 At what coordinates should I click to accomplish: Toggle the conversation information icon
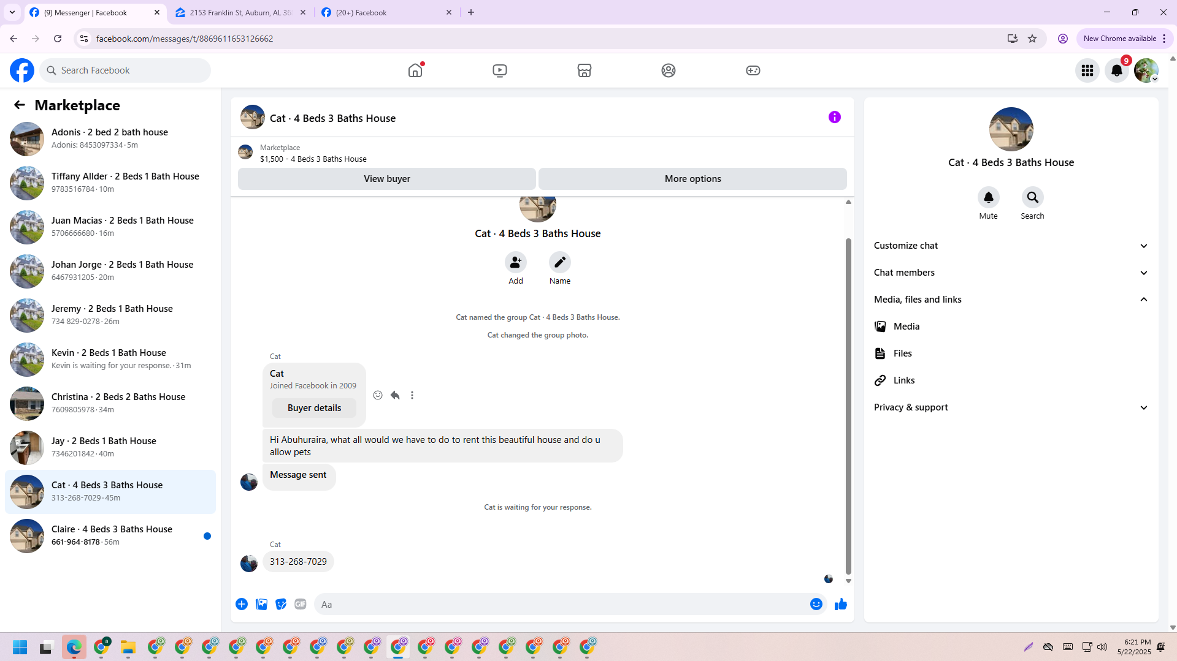coord(835,117)
